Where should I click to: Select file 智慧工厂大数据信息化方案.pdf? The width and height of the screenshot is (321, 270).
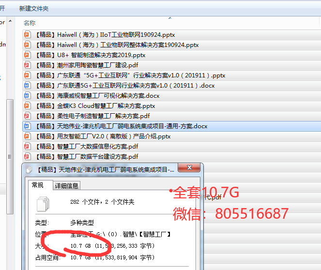click(172, 147)
